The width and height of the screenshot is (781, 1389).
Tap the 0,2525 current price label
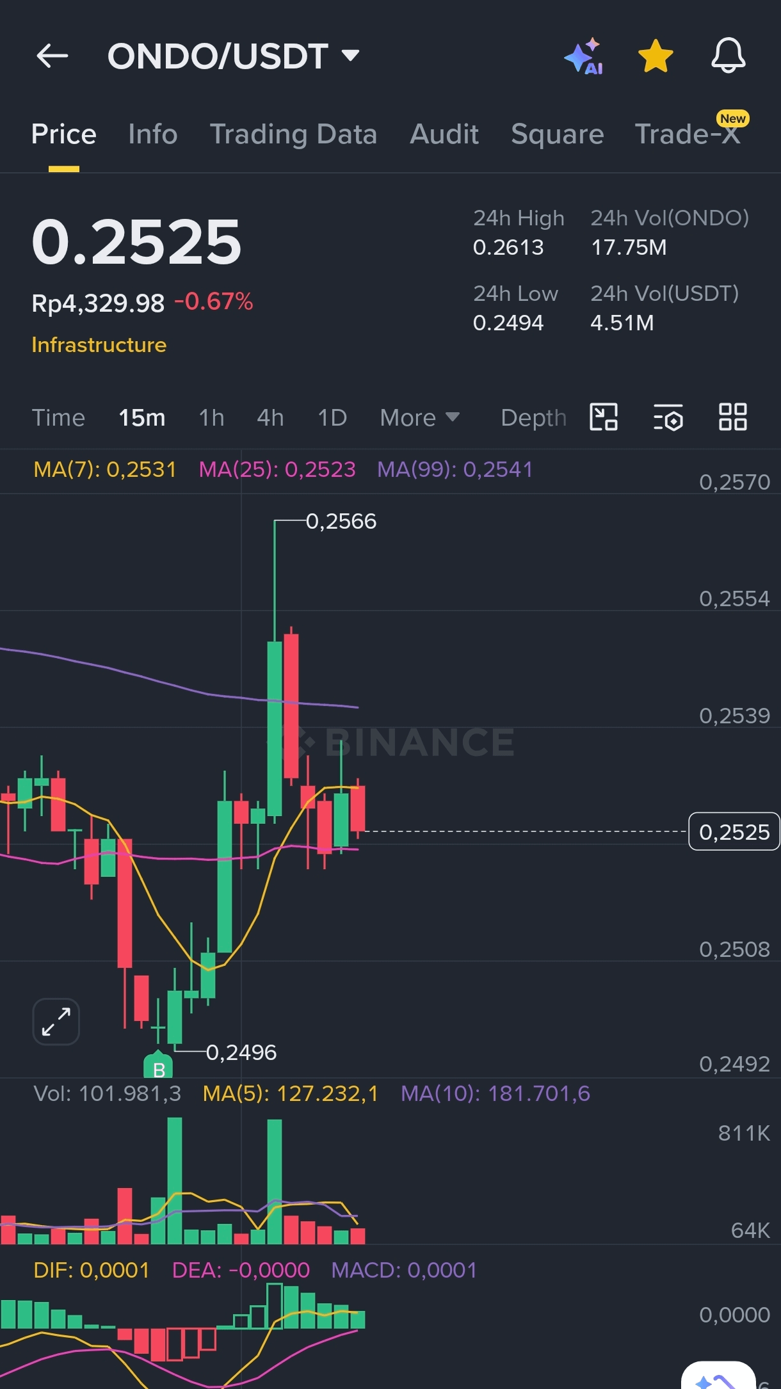tap(734, 831)
